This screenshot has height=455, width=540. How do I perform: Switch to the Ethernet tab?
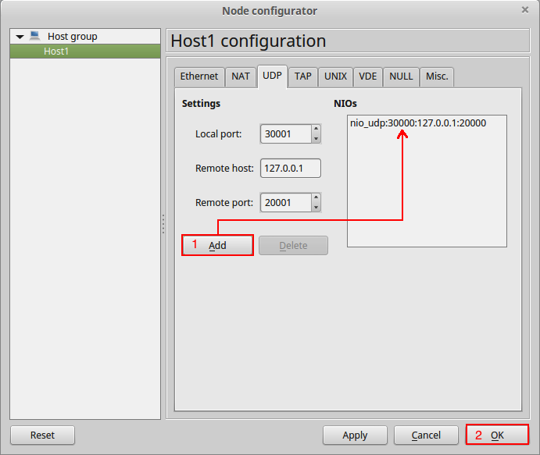coord(199,76)
